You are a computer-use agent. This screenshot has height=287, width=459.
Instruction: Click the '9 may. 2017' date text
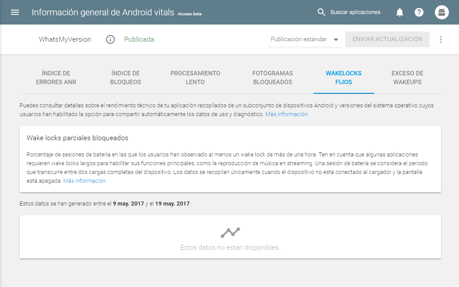pos(129,204)
